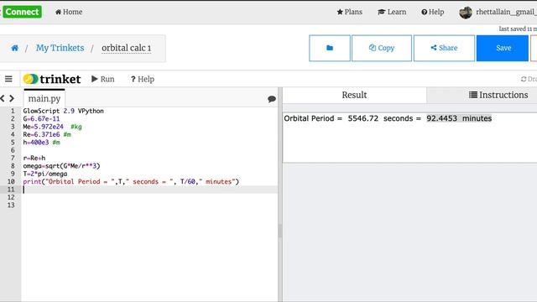Switch to the Result tab

click(x=354, y=95)
